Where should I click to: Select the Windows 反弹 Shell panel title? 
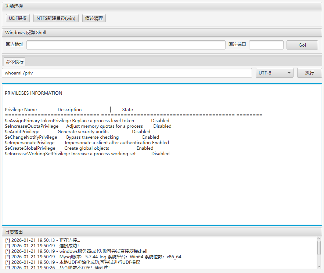coord(26,33)
